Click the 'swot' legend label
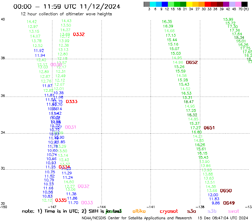This screenshot has width=252, height=221. (x=233, y=211)
